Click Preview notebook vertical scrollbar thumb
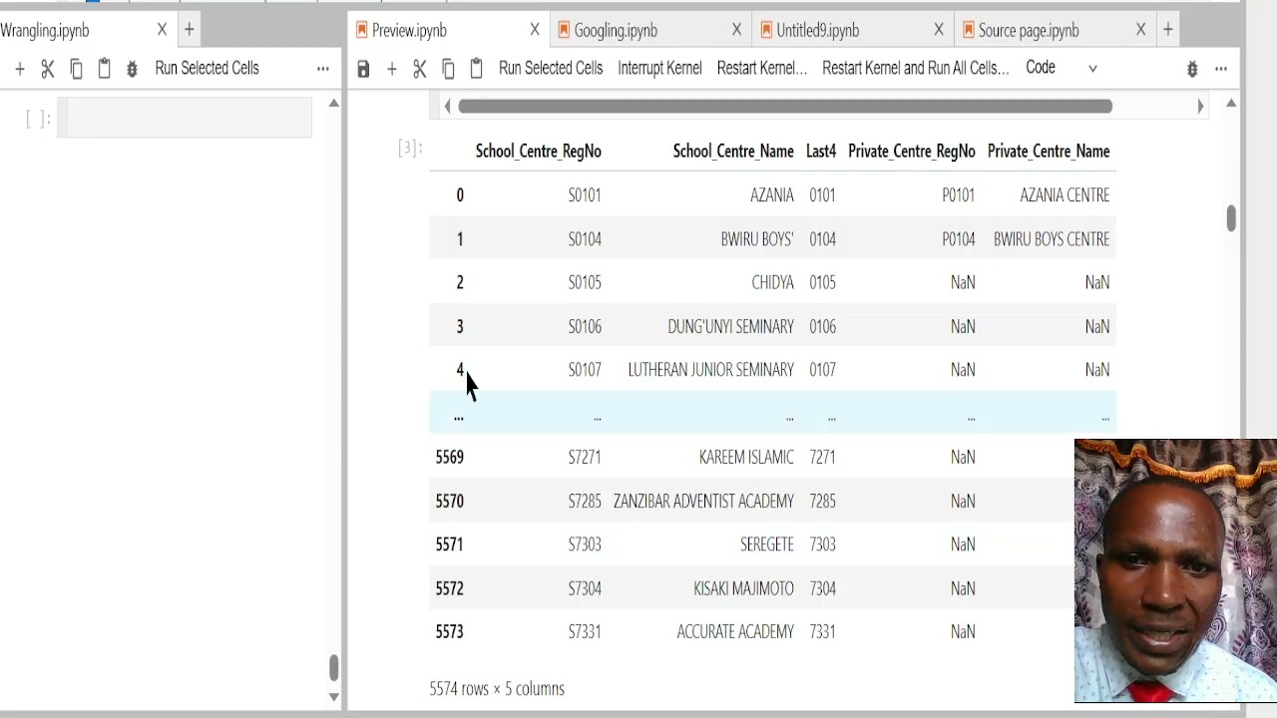Viewport: 1277px width, 718px height. [1231, 218]
